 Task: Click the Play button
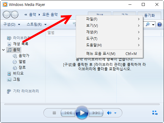click(x=82, y=113)
